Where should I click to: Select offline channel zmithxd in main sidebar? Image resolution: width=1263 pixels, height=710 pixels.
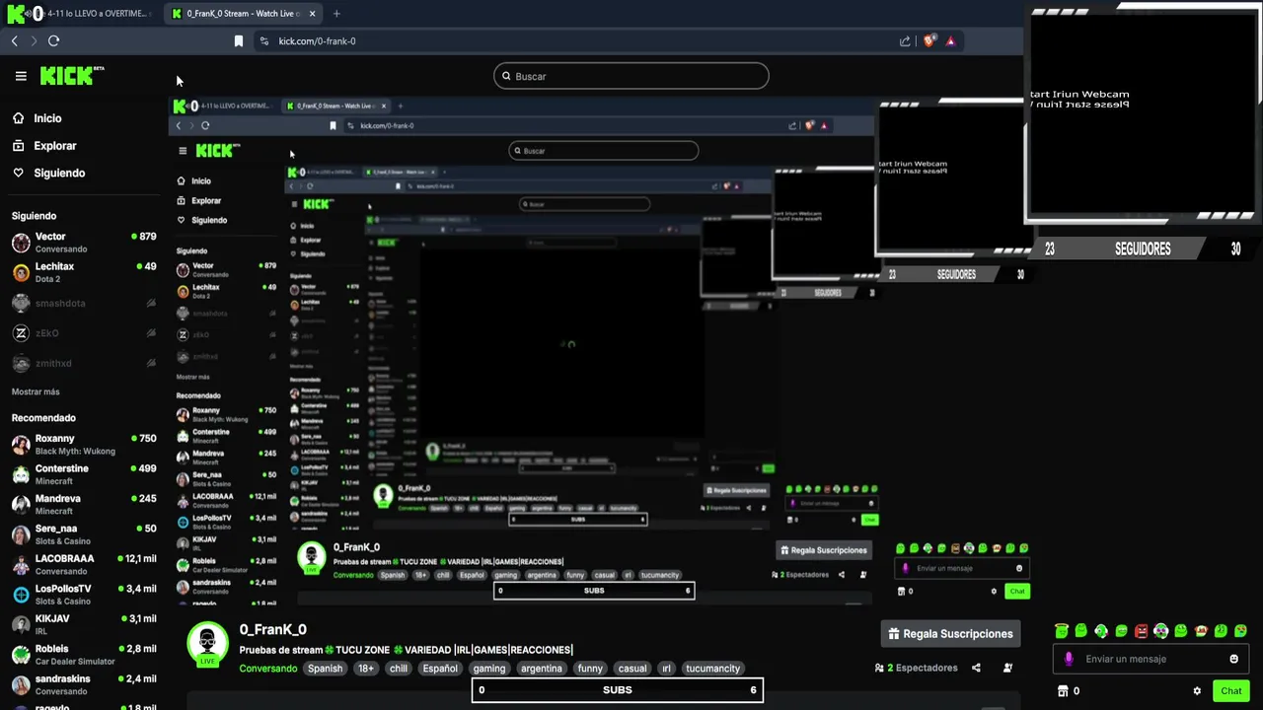coord(84,364)
